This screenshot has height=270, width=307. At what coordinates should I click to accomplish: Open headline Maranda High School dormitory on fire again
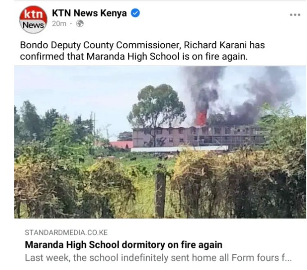pos(124,245)
